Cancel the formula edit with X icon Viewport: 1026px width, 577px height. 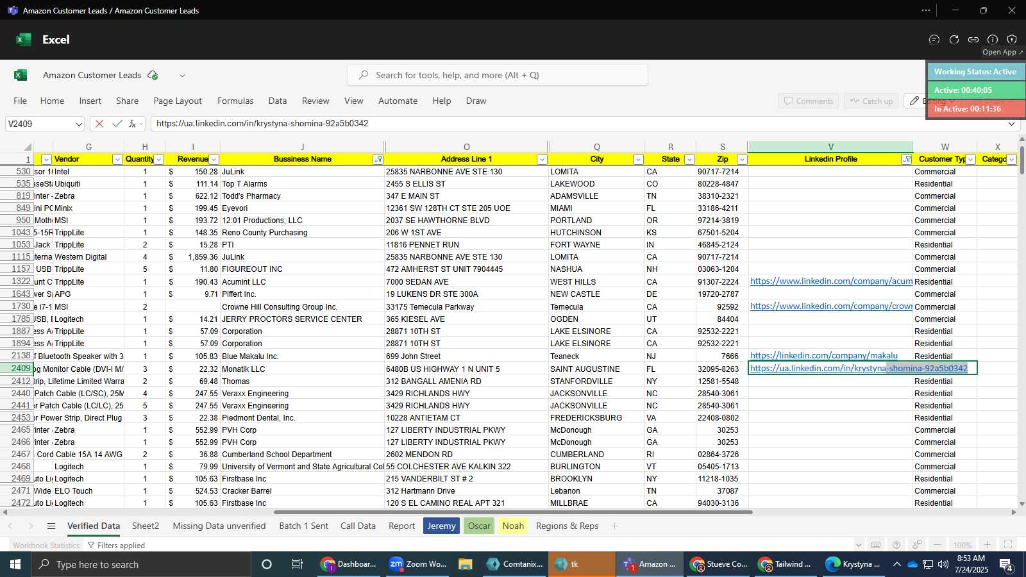coord(99,124)
